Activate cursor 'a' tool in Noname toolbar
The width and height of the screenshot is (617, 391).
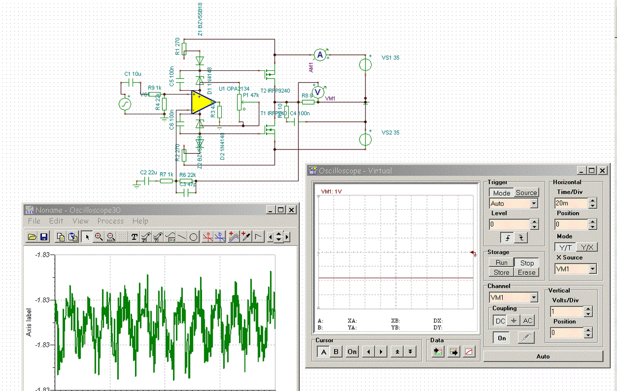[208, 237]
